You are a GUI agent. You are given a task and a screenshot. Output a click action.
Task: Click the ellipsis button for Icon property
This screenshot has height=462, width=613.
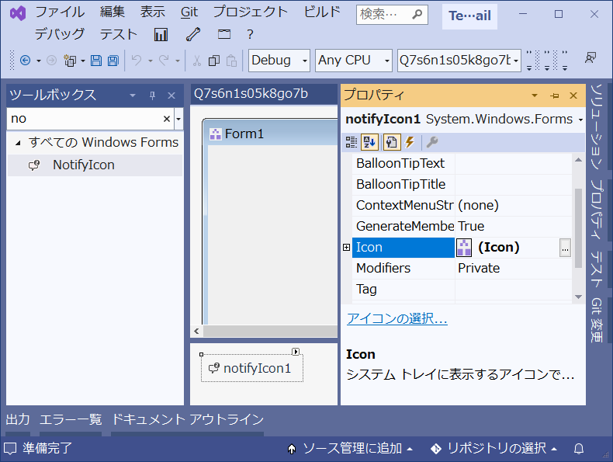pos(565,248)
